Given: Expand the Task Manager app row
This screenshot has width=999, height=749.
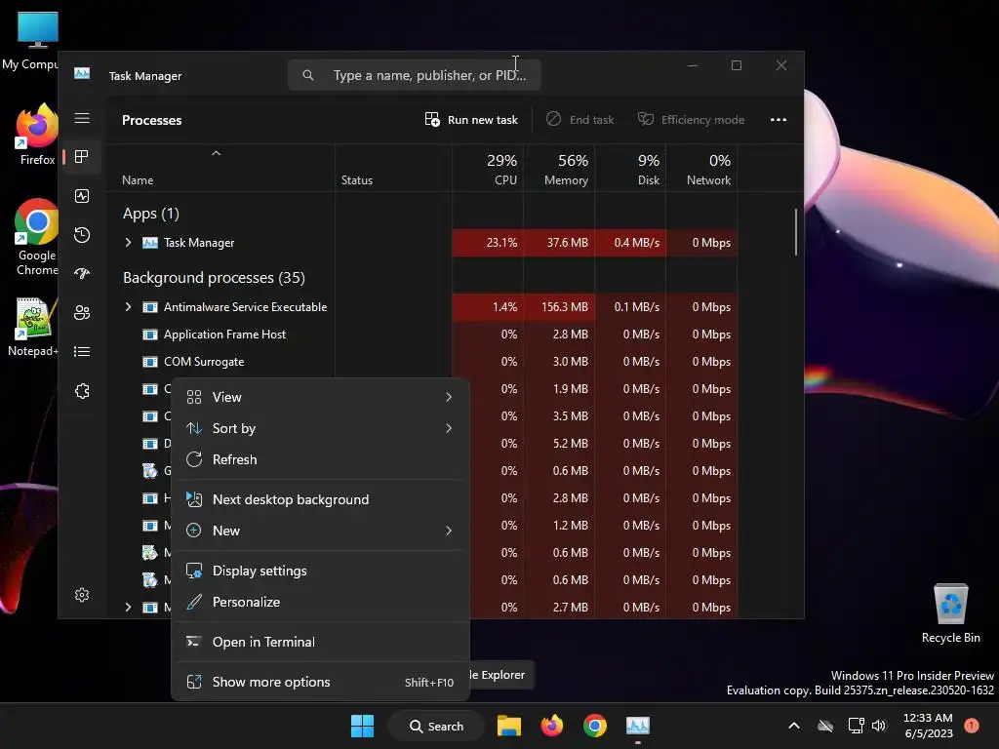Looking at the screenshot, I should (x=128, y=243).
